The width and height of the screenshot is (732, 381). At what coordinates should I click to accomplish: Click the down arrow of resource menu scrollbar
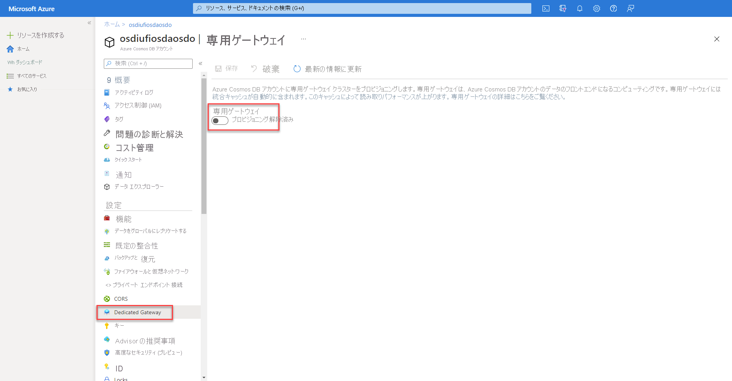[204, 378]
